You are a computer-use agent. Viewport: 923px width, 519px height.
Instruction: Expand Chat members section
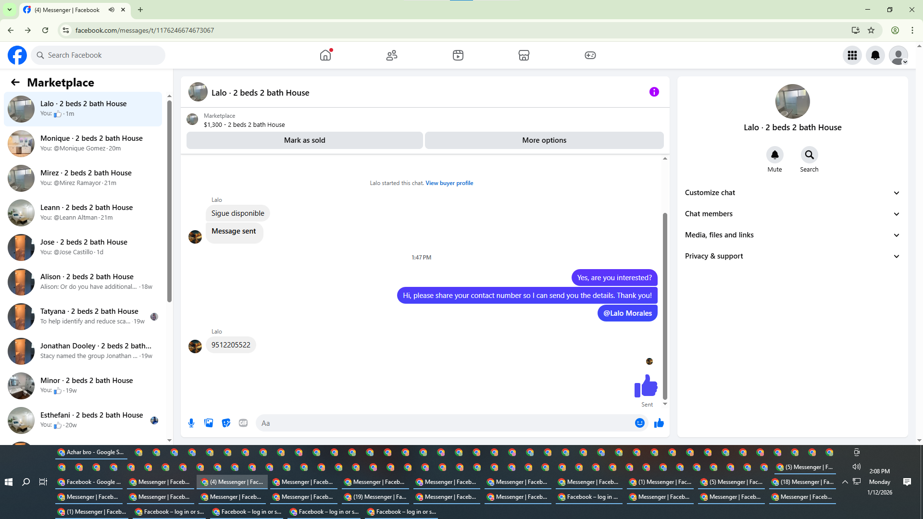pyautogui.click(x=792, y=214)
